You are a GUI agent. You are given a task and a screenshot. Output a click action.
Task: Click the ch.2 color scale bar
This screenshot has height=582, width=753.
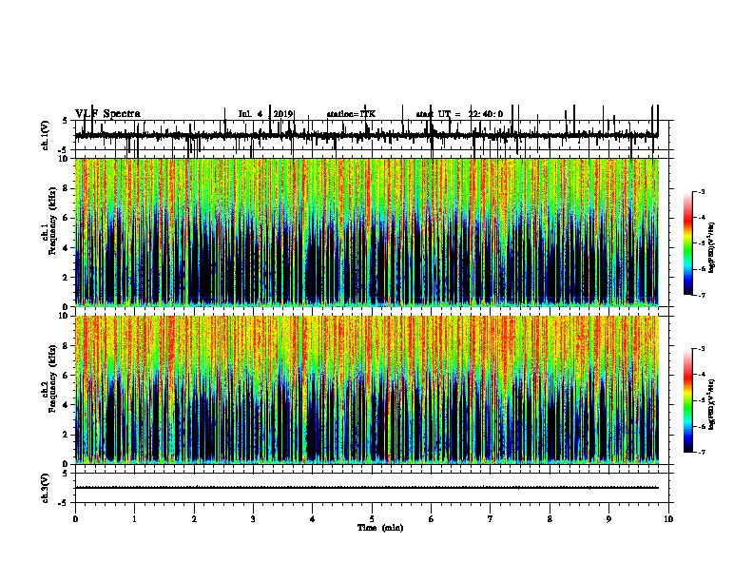pos(688,400)
